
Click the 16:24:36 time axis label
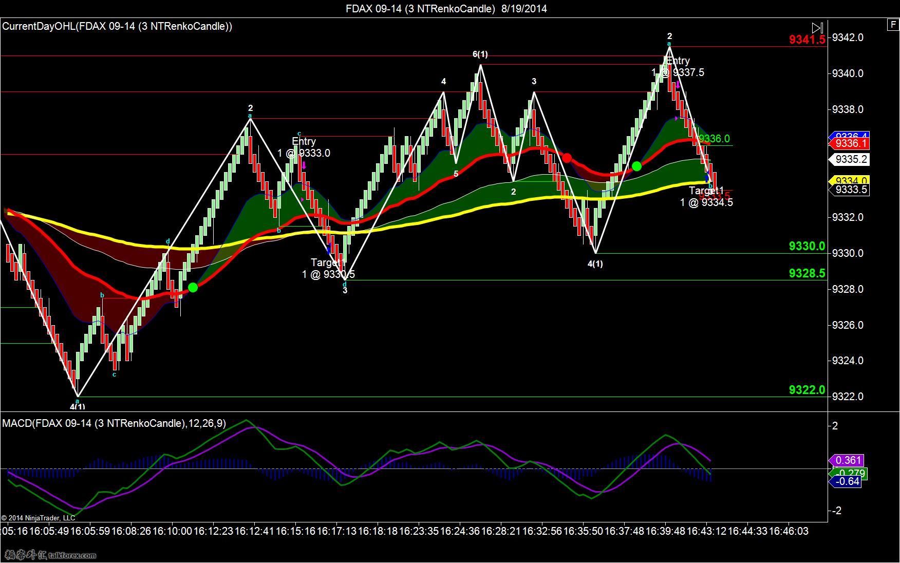point(460,531)
